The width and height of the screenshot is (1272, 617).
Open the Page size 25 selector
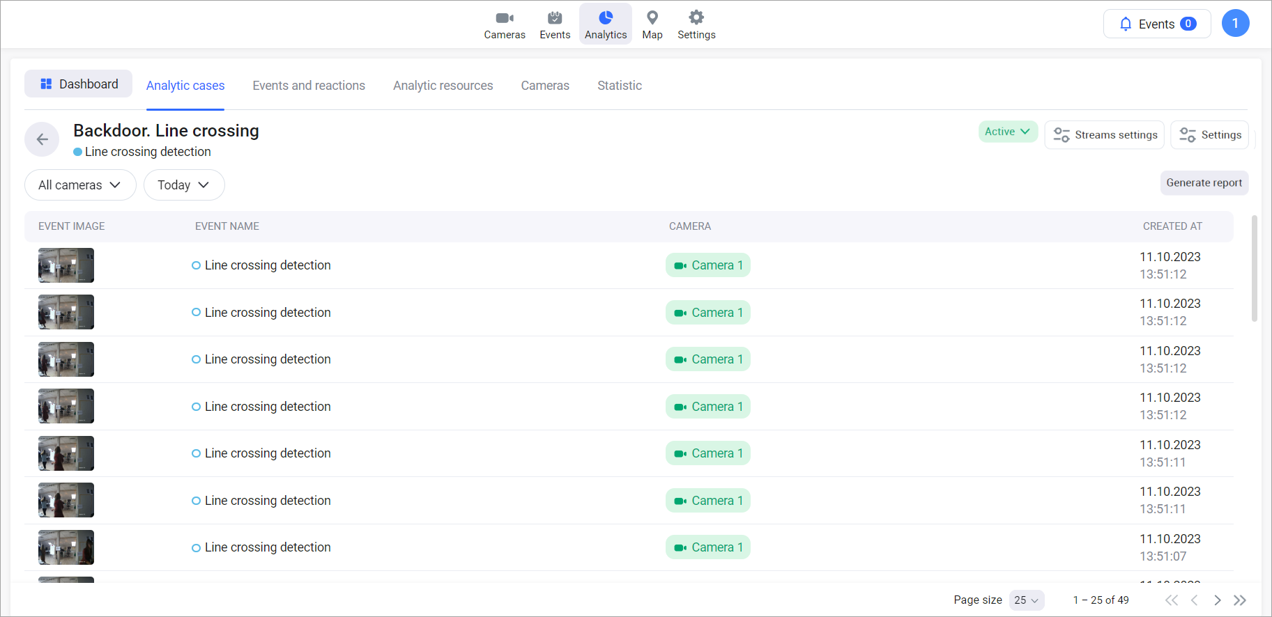click(1026, 600)
